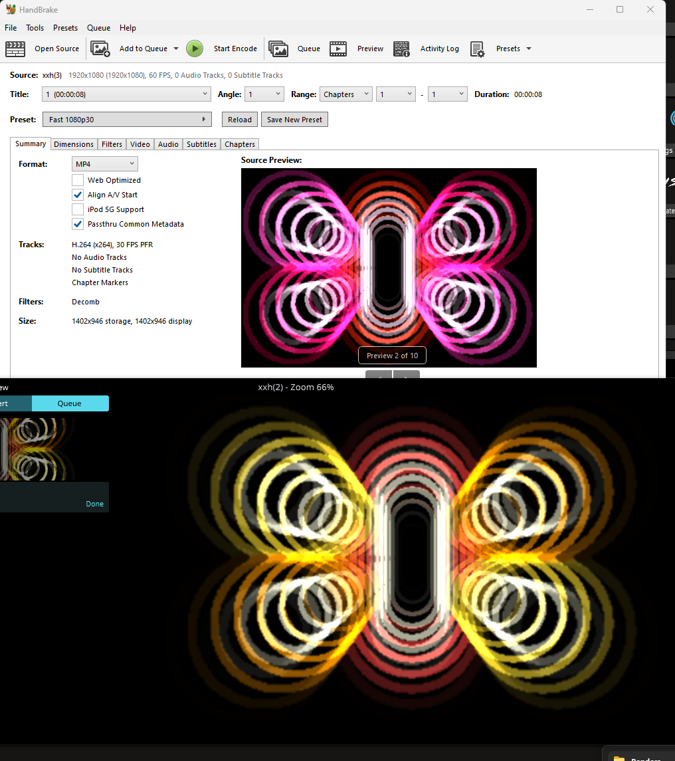Click the Reload preset button
675x761 pixels.
pos(240,120)
